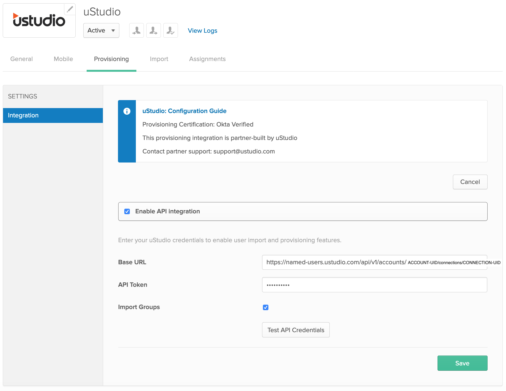Image resolution: width=506 pixels, height=391 pixels.
Task: Open the Active status dropdown
Action: [101, 30]
